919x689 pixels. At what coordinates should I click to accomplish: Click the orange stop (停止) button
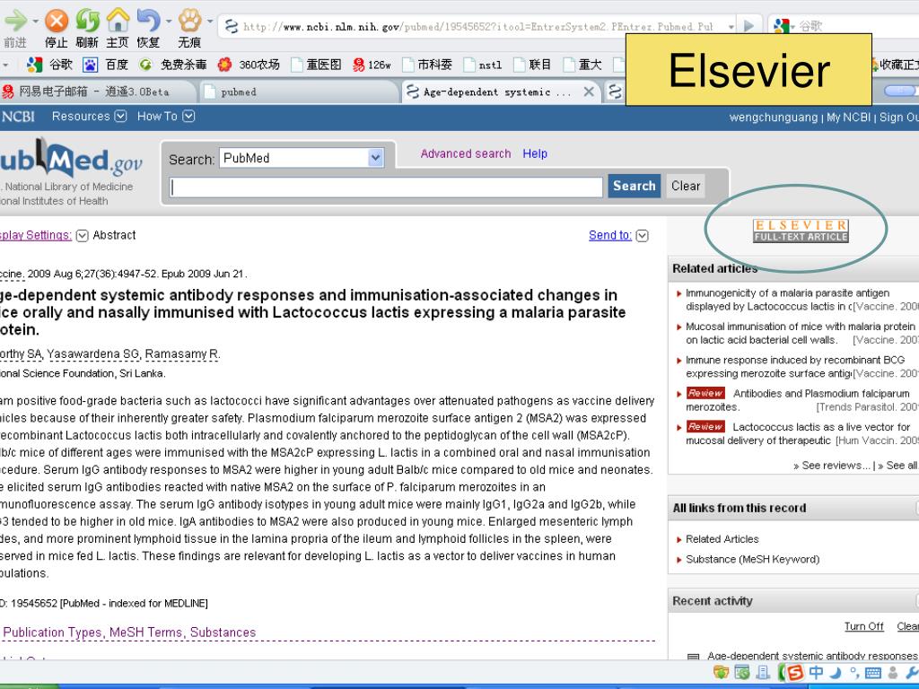(x=57, y=22)
